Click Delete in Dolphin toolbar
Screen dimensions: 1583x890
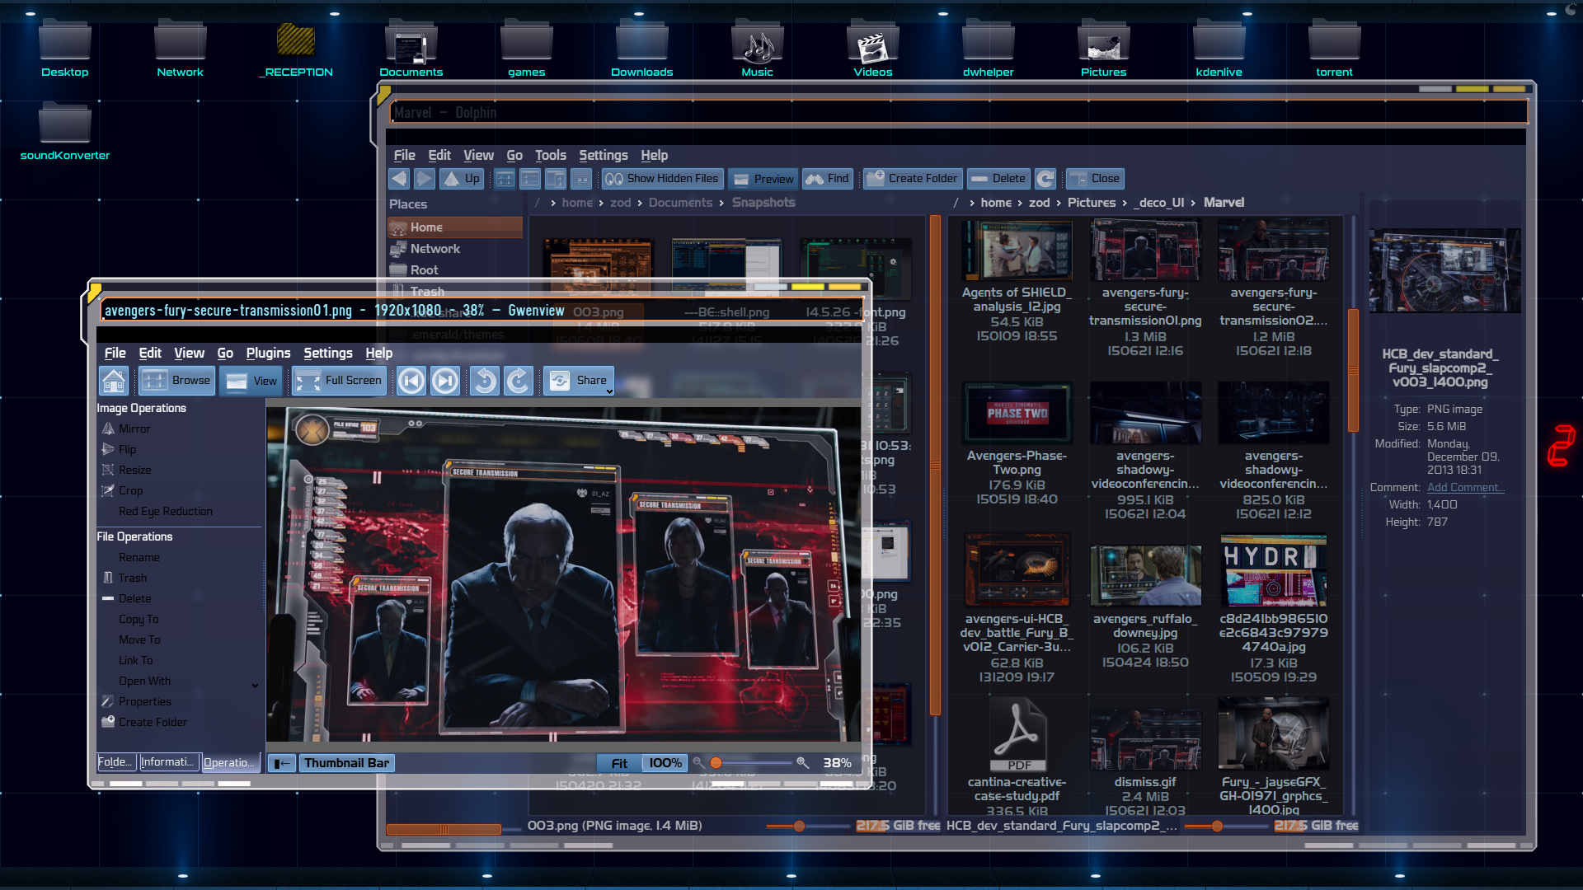pyautogui.click(x=998, y=179)
